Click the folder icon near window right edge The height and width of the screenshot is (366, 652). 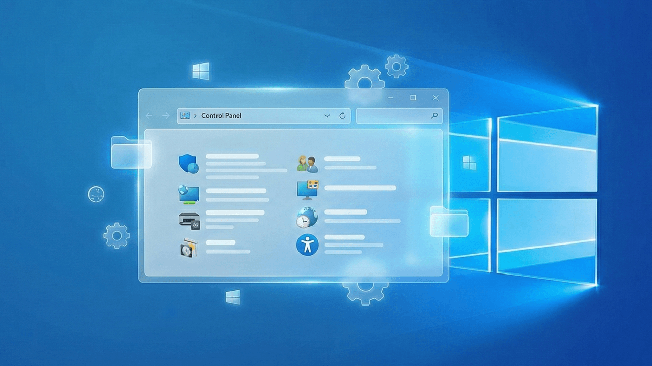click(448, 223)
